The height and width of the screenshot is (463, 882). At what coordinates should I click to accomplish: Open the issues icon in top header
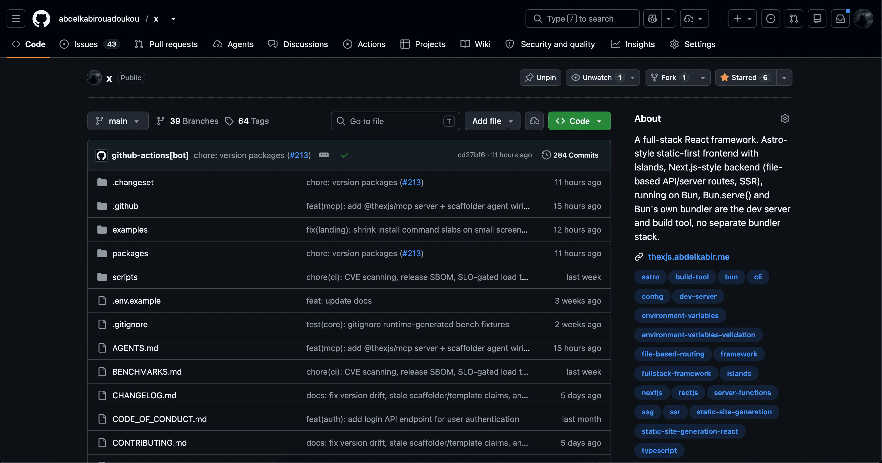pos(770,18)
